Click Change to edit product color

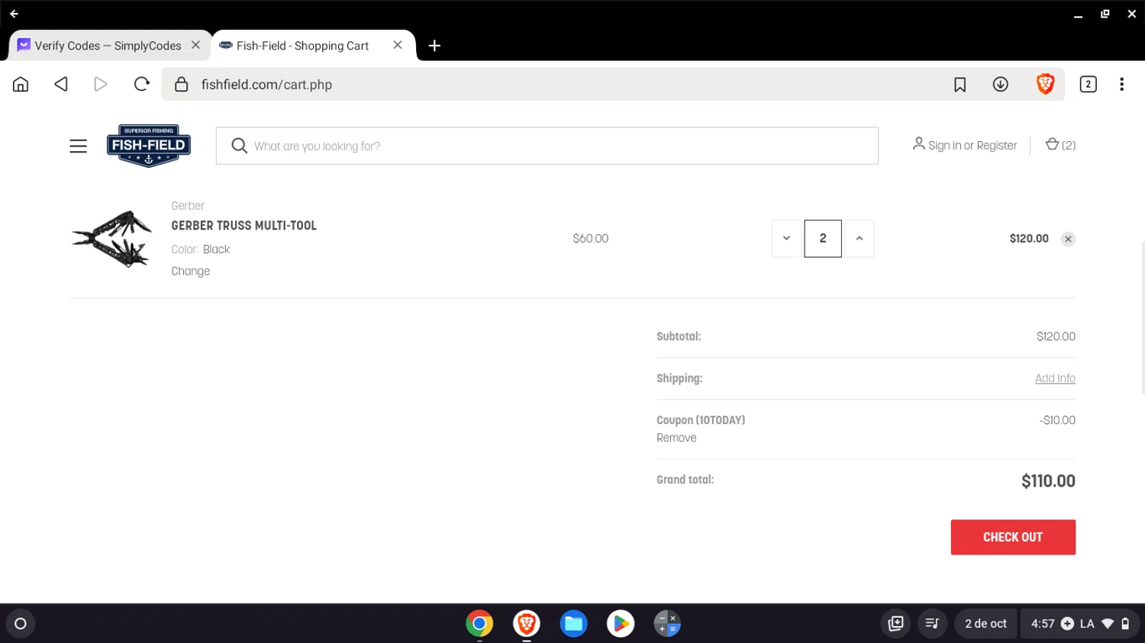(x=190, y=272)
